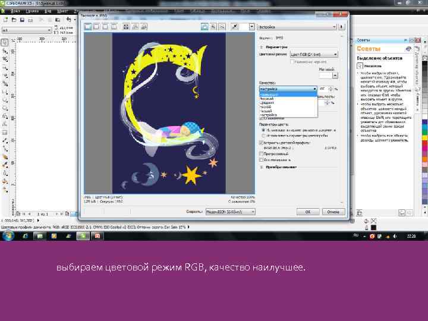Click the New document toolbar icon
Image resolution: width=428 pixels, height=321 pixels.
coord(6,20)
